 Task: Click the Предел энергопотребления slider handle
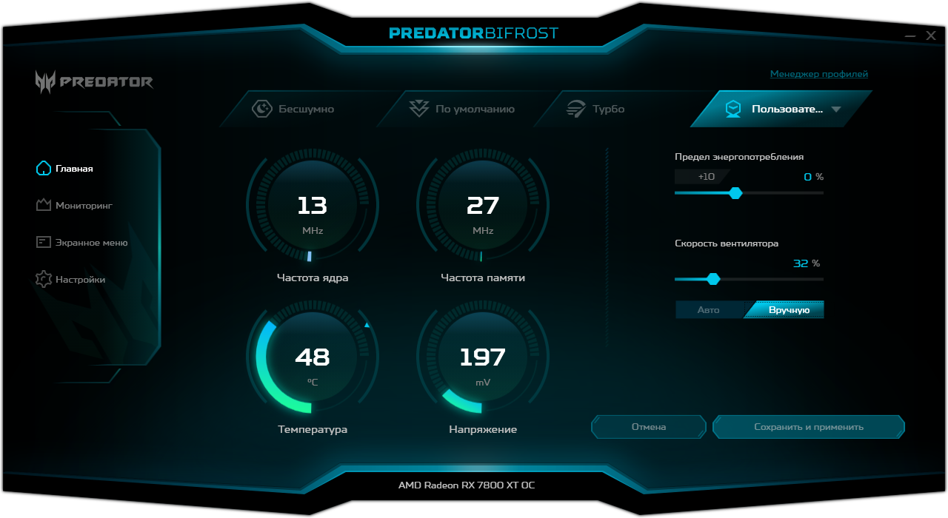click(x=735, y=192)
